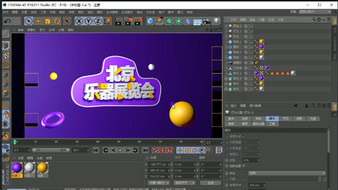Click the 对比 0 % value field
The image size is (338, 190).
pyautogui.click(x=251, y=160)
